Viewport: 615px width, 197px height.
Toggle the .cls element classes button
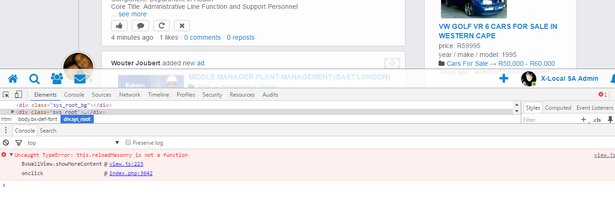(597, 120)
